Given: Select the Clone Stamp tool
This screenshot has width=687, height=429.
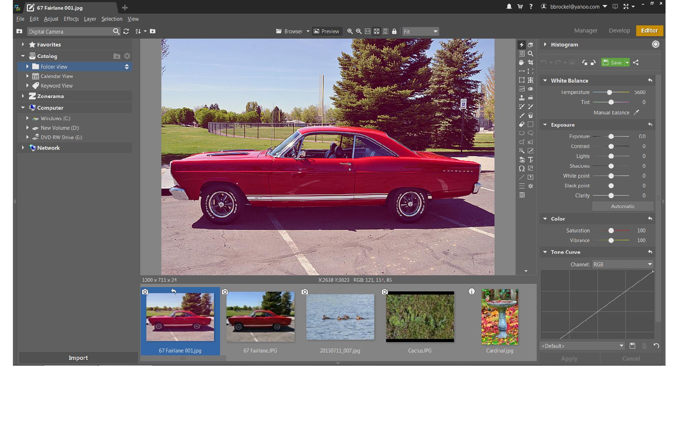Looking at the screenshot, I should click(x=522, y=98).
